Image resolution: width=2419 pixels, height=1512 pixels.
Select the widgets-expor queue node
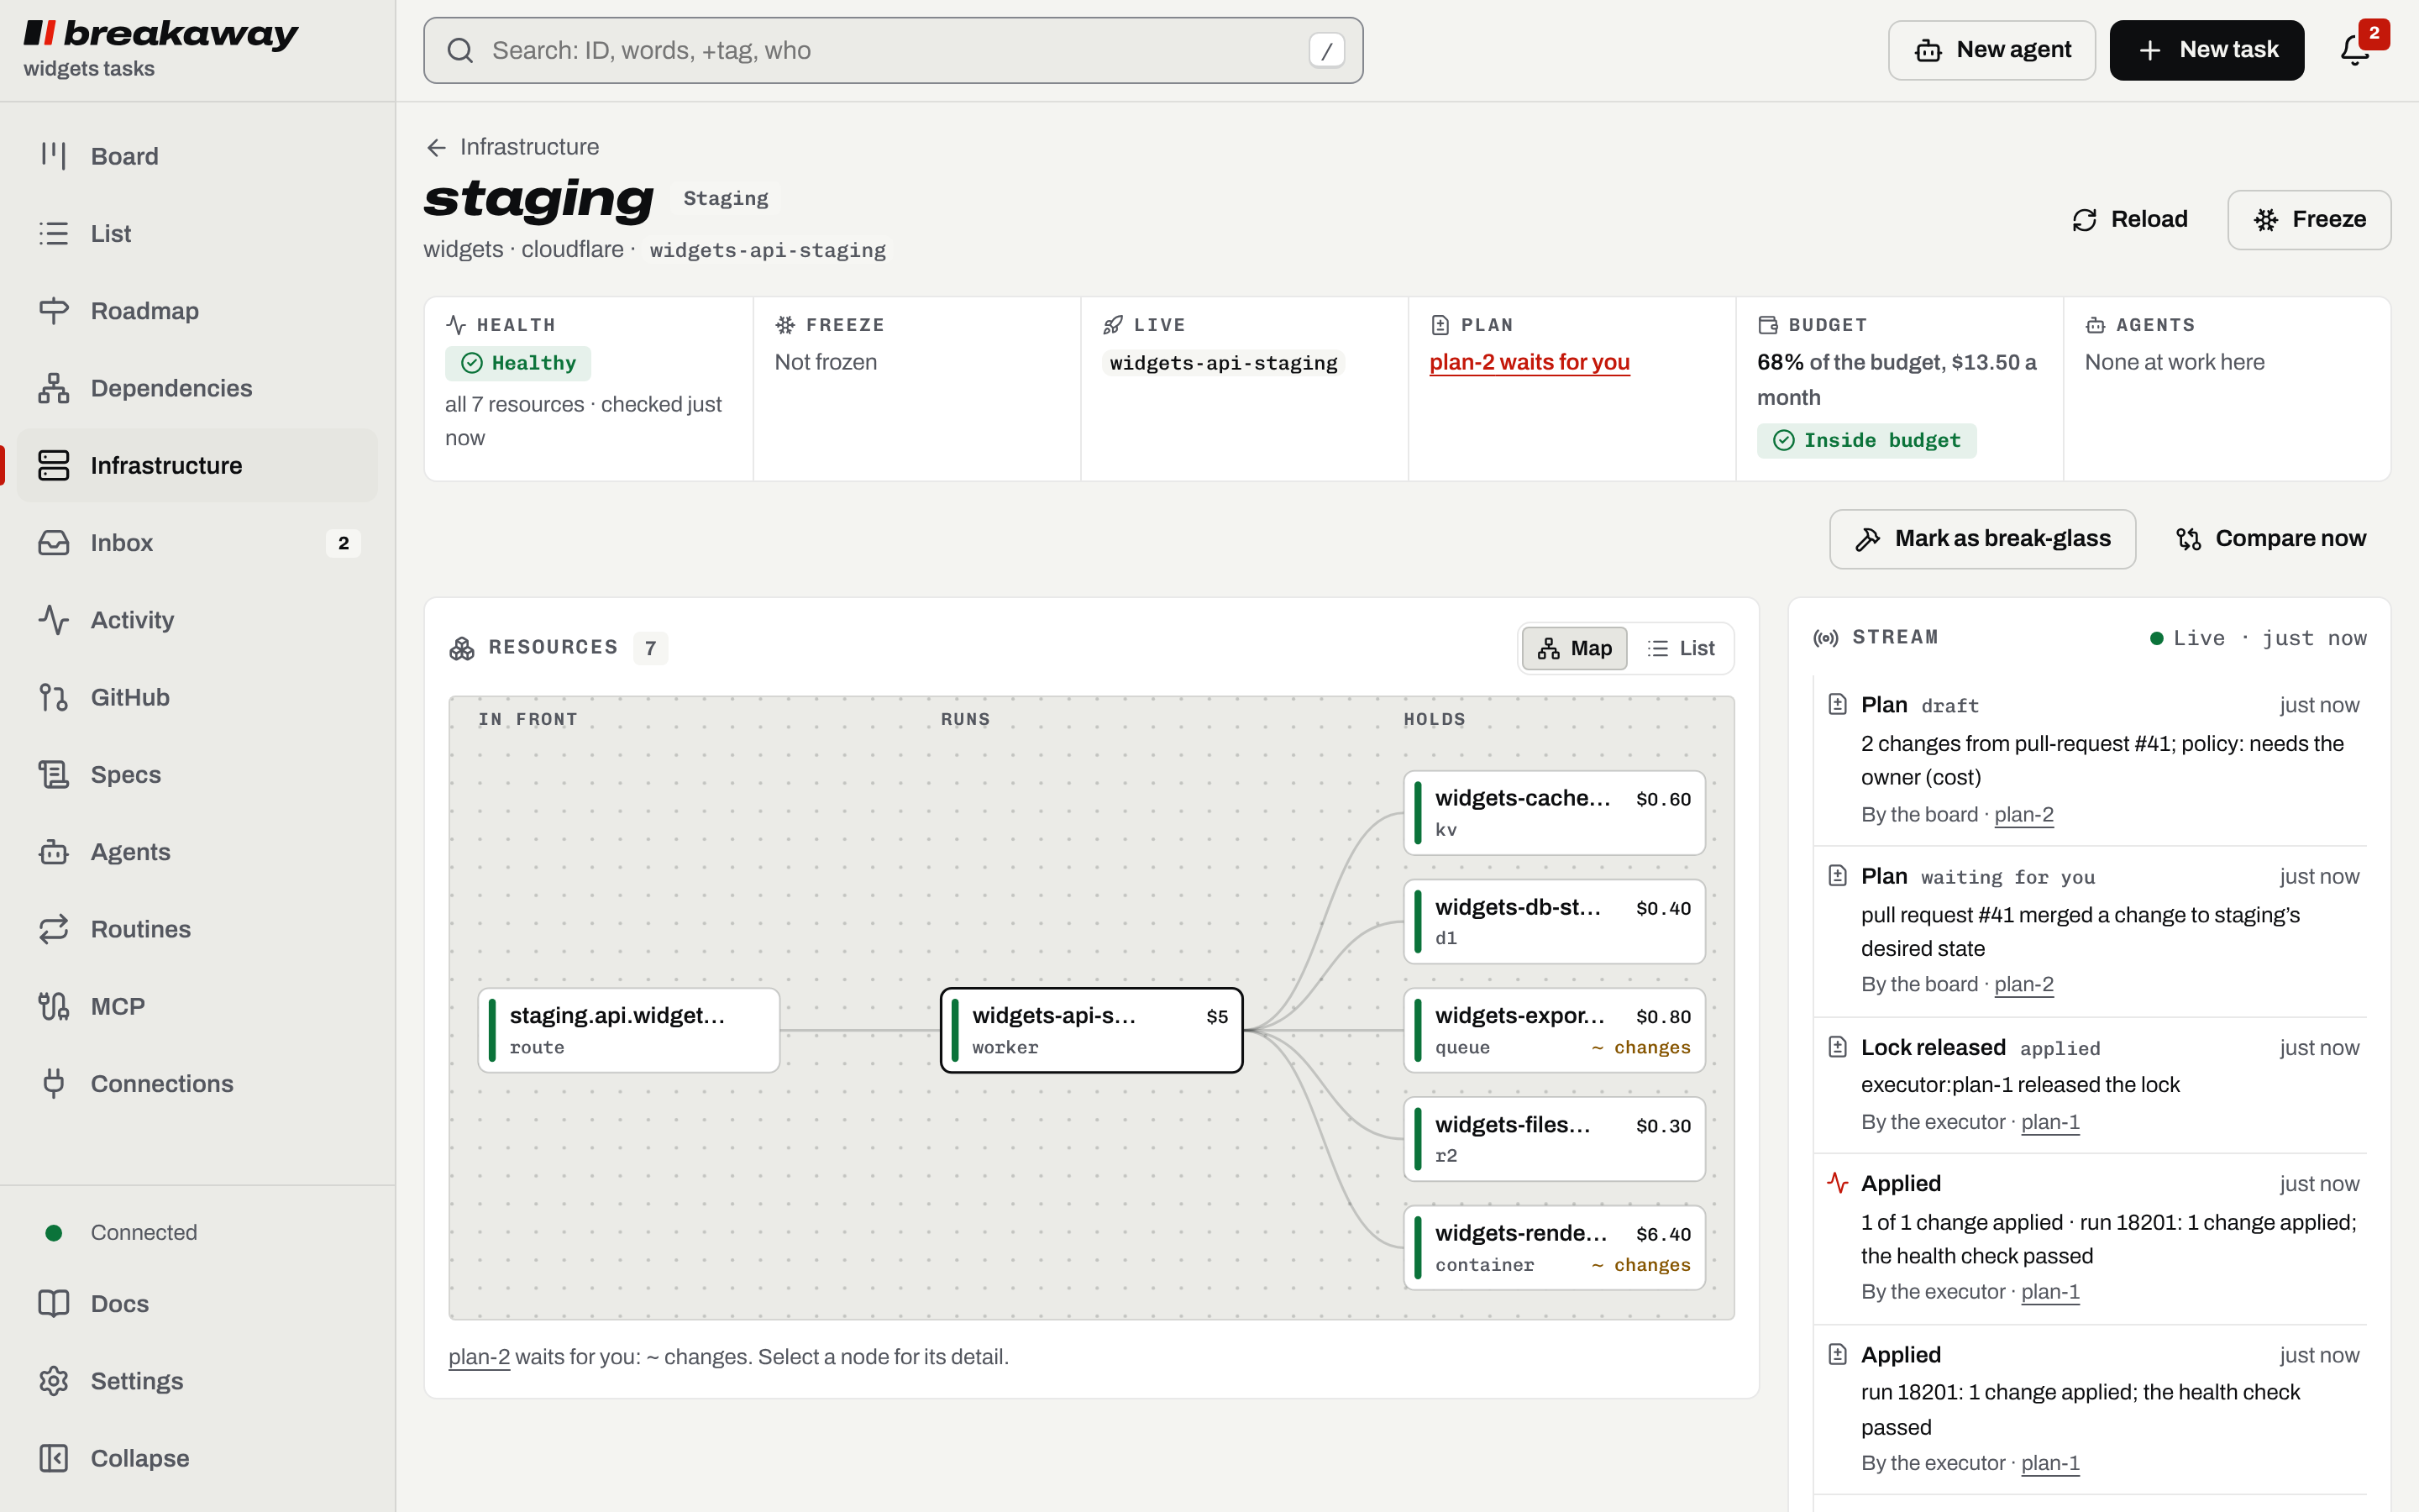pos(1555,1031)
